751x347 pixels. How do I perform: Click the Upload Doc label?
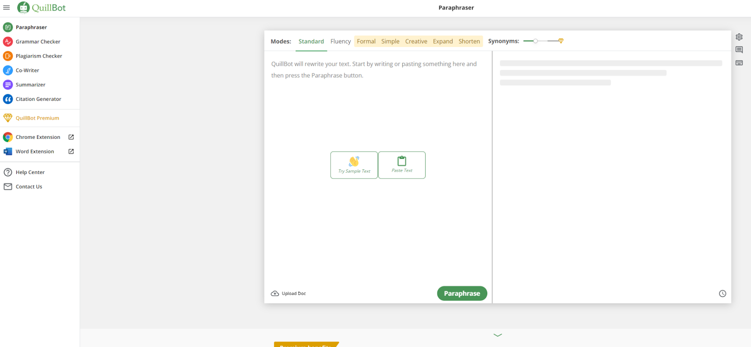coord(294,294)
